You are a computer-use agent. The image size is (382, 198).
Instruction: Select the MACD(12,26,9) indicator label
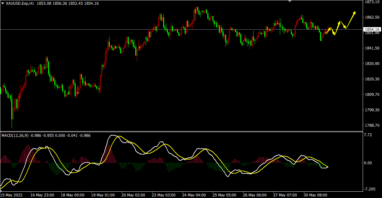pos(15,136)
